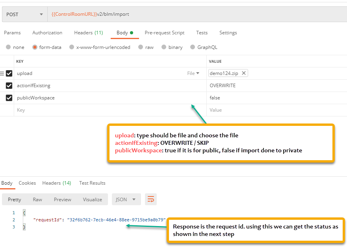Screen dimensions: 347x247
Task: Select the response Body tab
Action: pos(7,183)
